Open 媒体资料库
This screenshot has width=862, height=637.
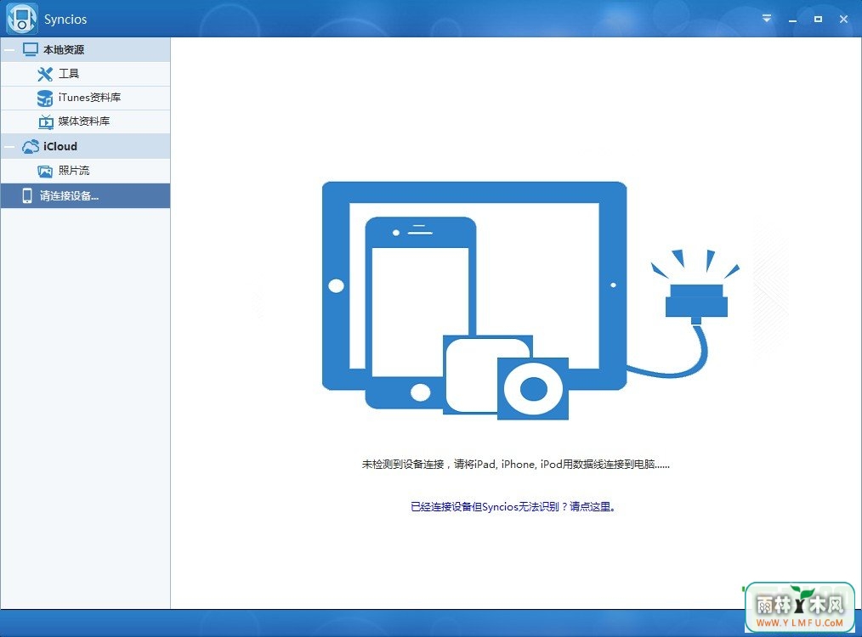(84, 121)
